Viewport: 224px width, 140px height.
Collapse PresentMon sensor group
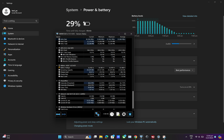click(57, 81)
